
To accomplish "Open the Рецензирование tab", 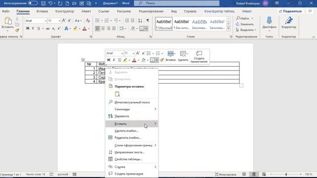I will pos(151,11).
